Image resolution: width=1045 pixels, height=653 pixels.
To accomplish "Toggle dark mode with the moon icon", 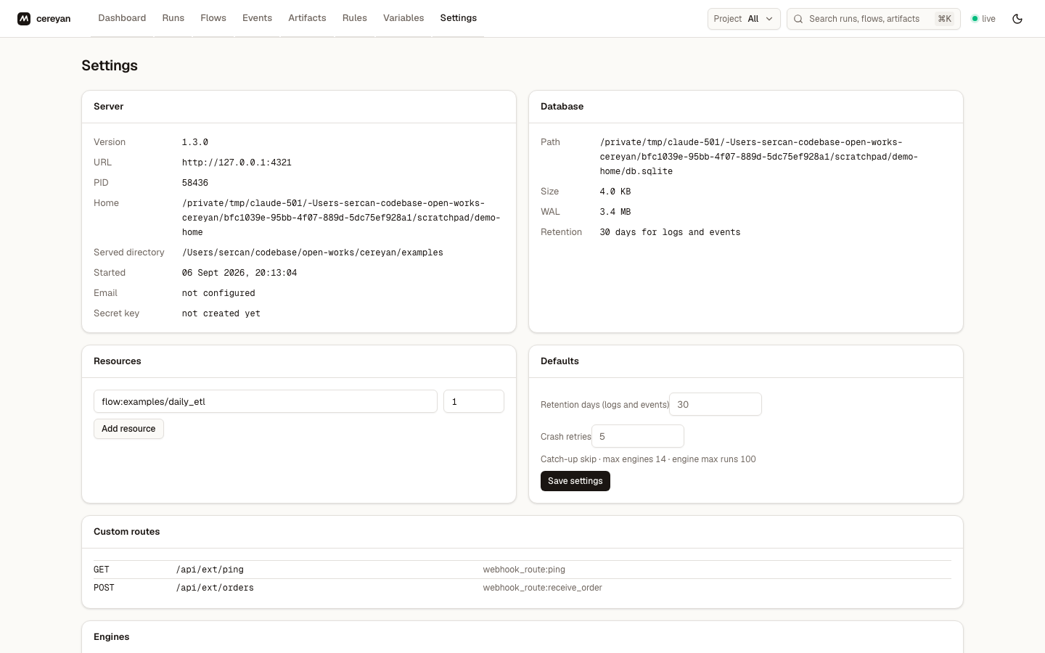I will tap(1017, 19).
